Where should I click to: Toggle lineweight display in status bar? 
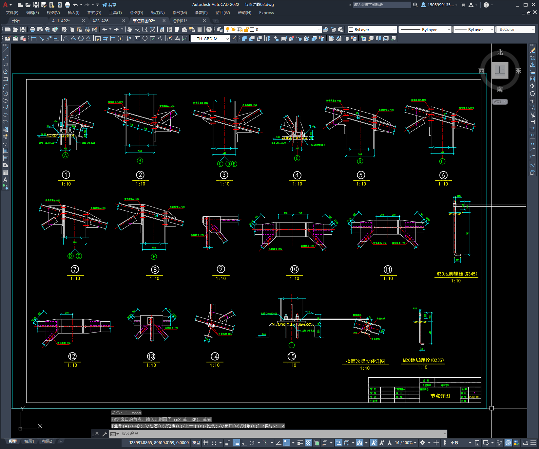300,443
